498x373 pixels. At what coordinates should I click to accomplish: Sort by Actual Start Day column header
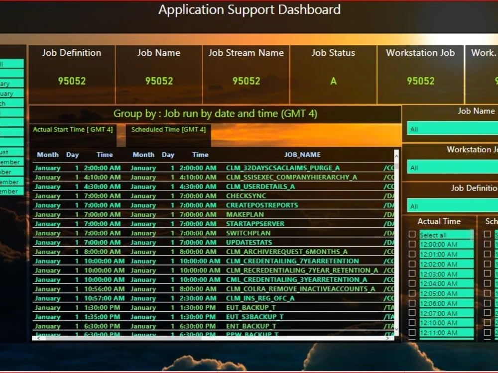point(72,155)
